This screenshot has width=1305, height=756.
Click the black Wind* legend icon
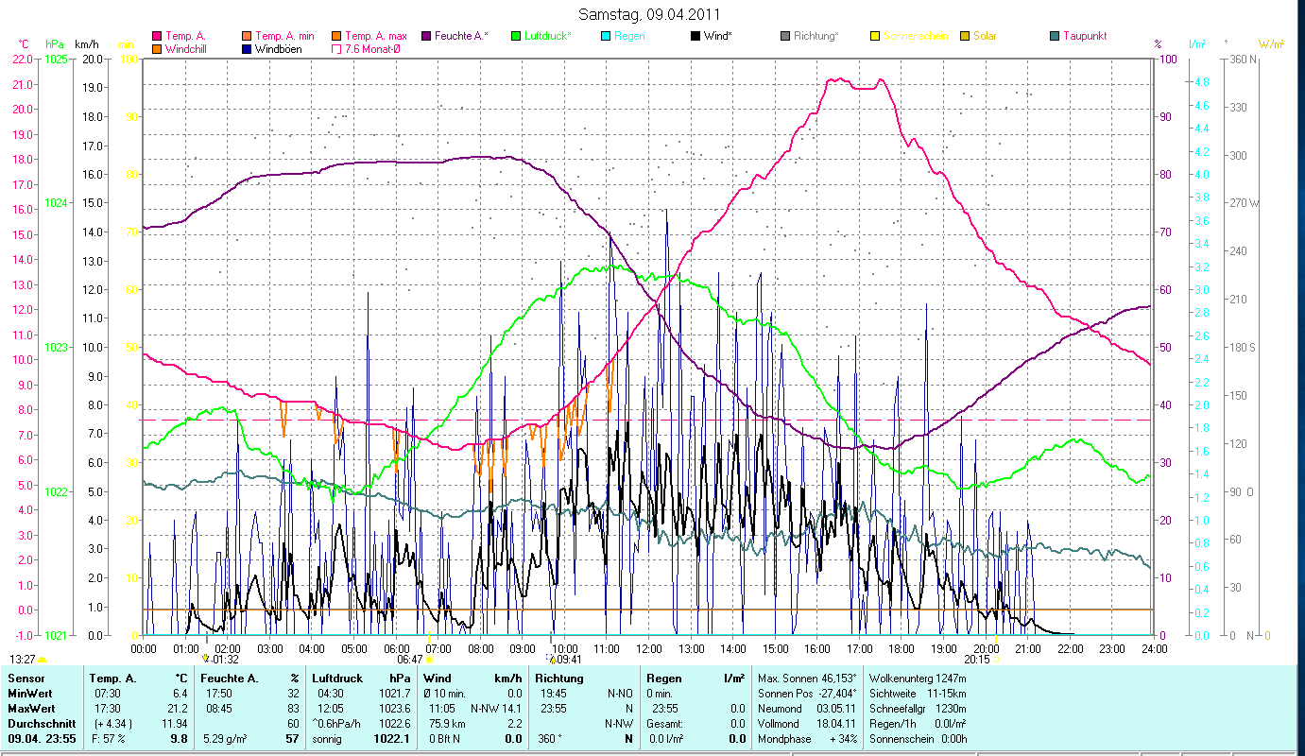click(695, 36)
